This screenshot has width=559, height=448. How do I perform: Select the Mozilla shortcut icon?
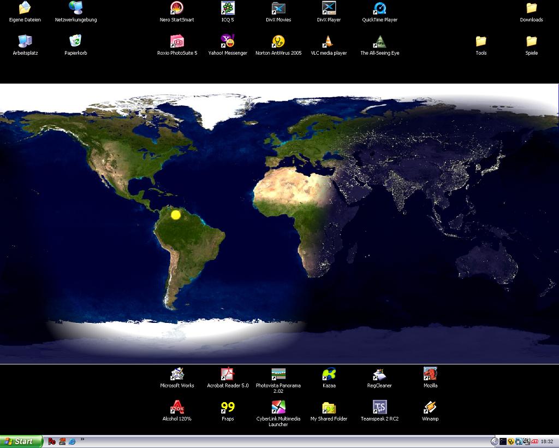pyautogui.click(x=430, y=374)
